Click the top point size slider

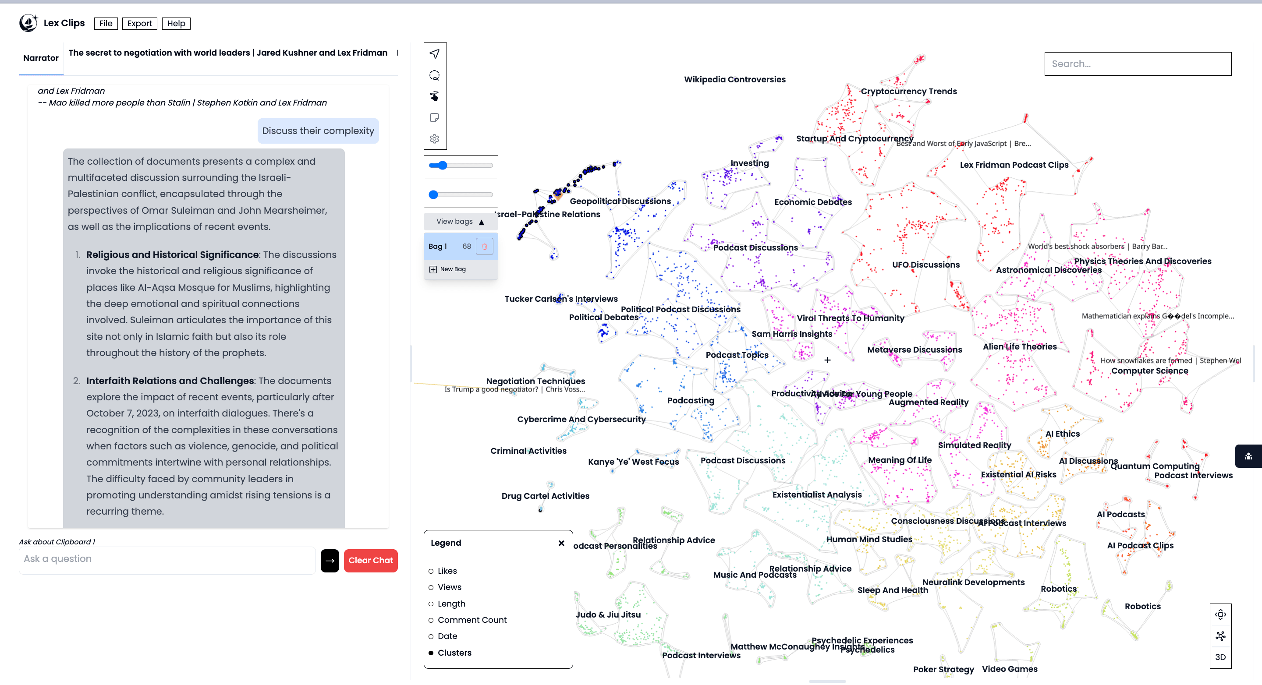point(461,166)
